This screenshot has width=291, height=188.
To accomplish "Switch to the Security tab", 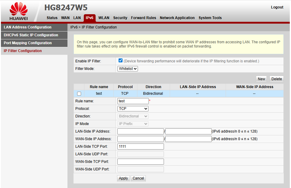I will (x=120, y=18).
